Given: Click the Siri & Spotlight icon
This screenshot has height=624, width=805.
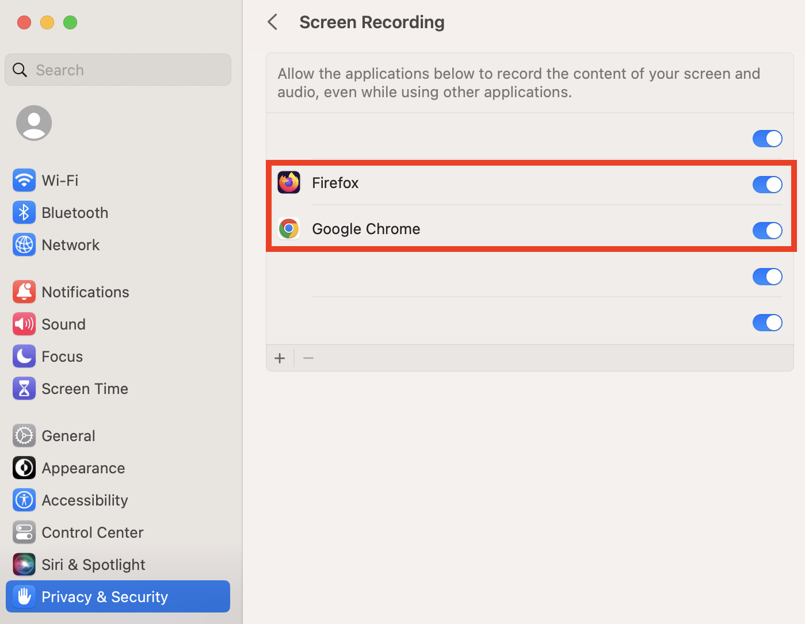Looking at the screenshot, I should (24, 565).
